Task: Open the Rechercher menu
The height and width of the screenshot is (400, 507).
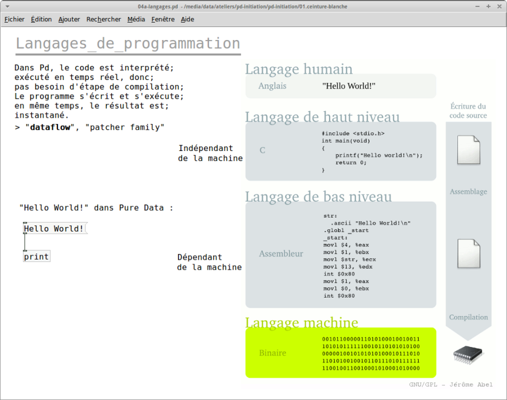Action: pyautogui.click(x=104, y=19)
